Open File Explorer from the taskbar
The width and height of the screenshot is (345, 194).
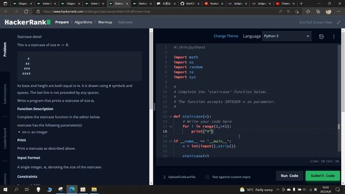point(94,189)
